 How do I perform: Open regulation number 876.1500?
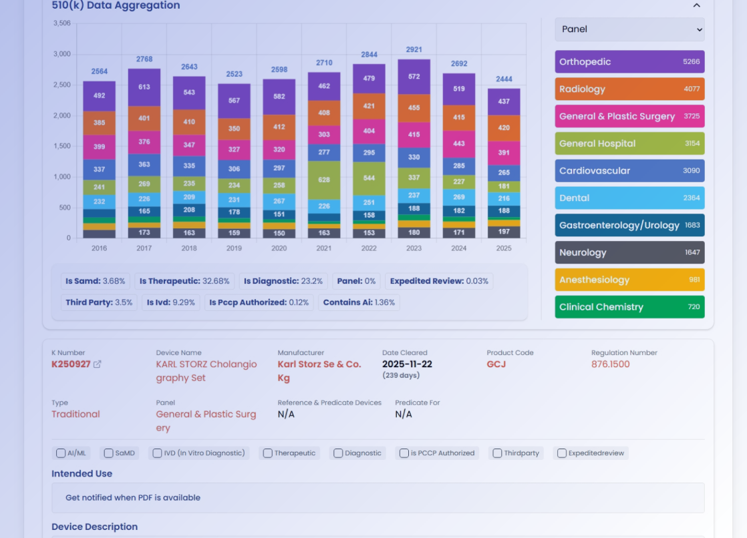point(610,364)
